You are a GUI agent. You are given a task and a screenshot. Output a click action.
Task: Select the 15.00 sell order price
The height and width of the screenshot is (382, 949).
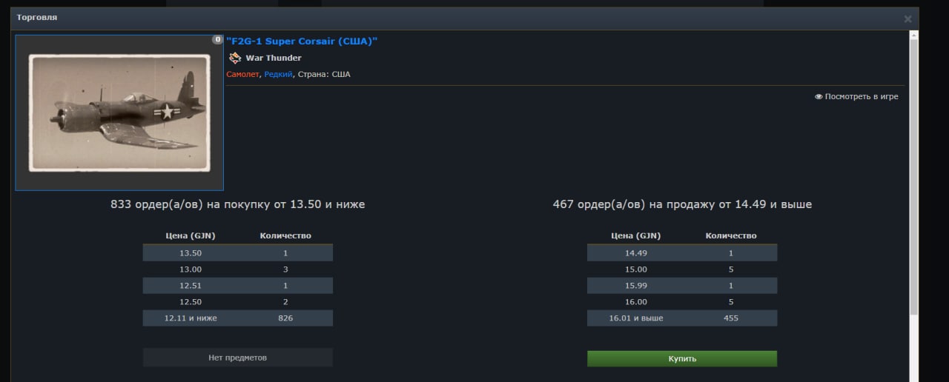click(635, 269)
